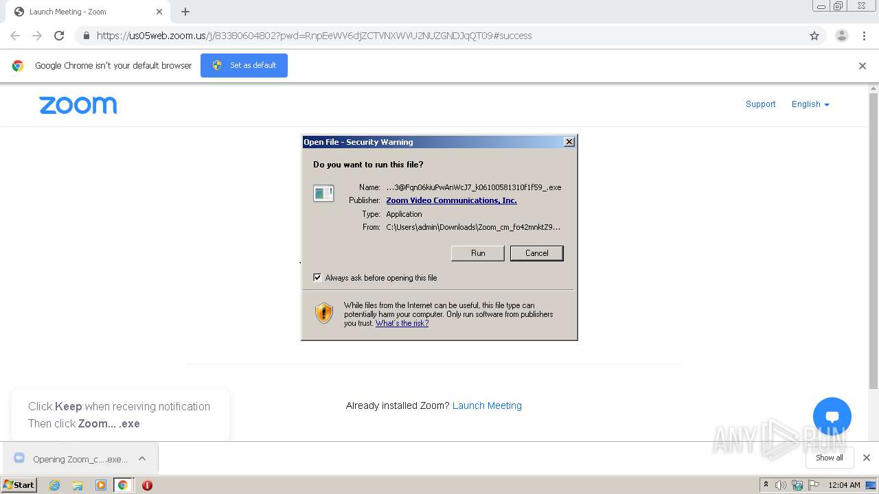The image size is (879, 494).
Task: Open a new tab with plus button
Action: (185, 12)
